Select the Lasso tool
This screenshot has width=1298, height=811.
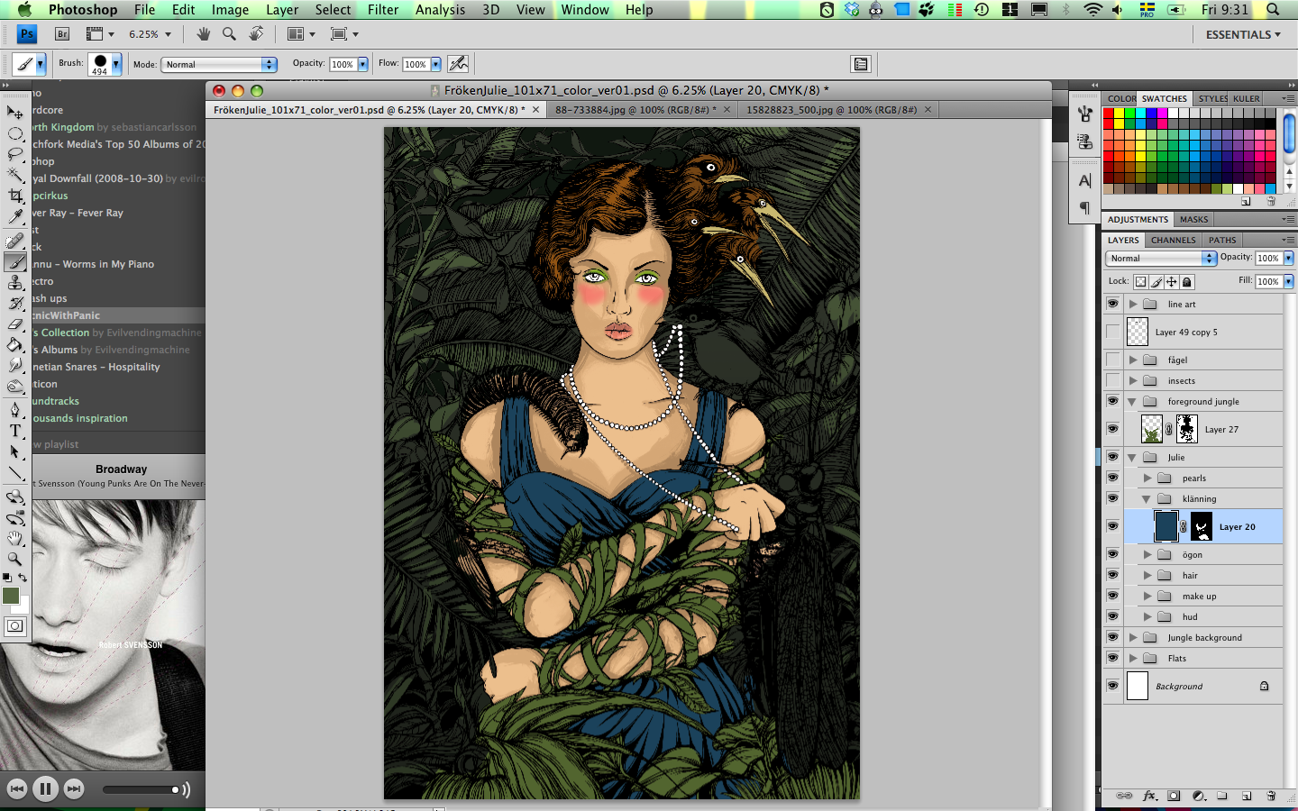coord(14,154)
